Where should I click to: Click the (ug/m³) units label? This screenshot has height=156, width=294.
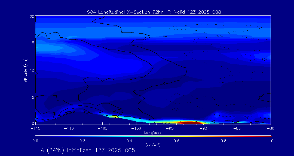click(x=153, y=145)
